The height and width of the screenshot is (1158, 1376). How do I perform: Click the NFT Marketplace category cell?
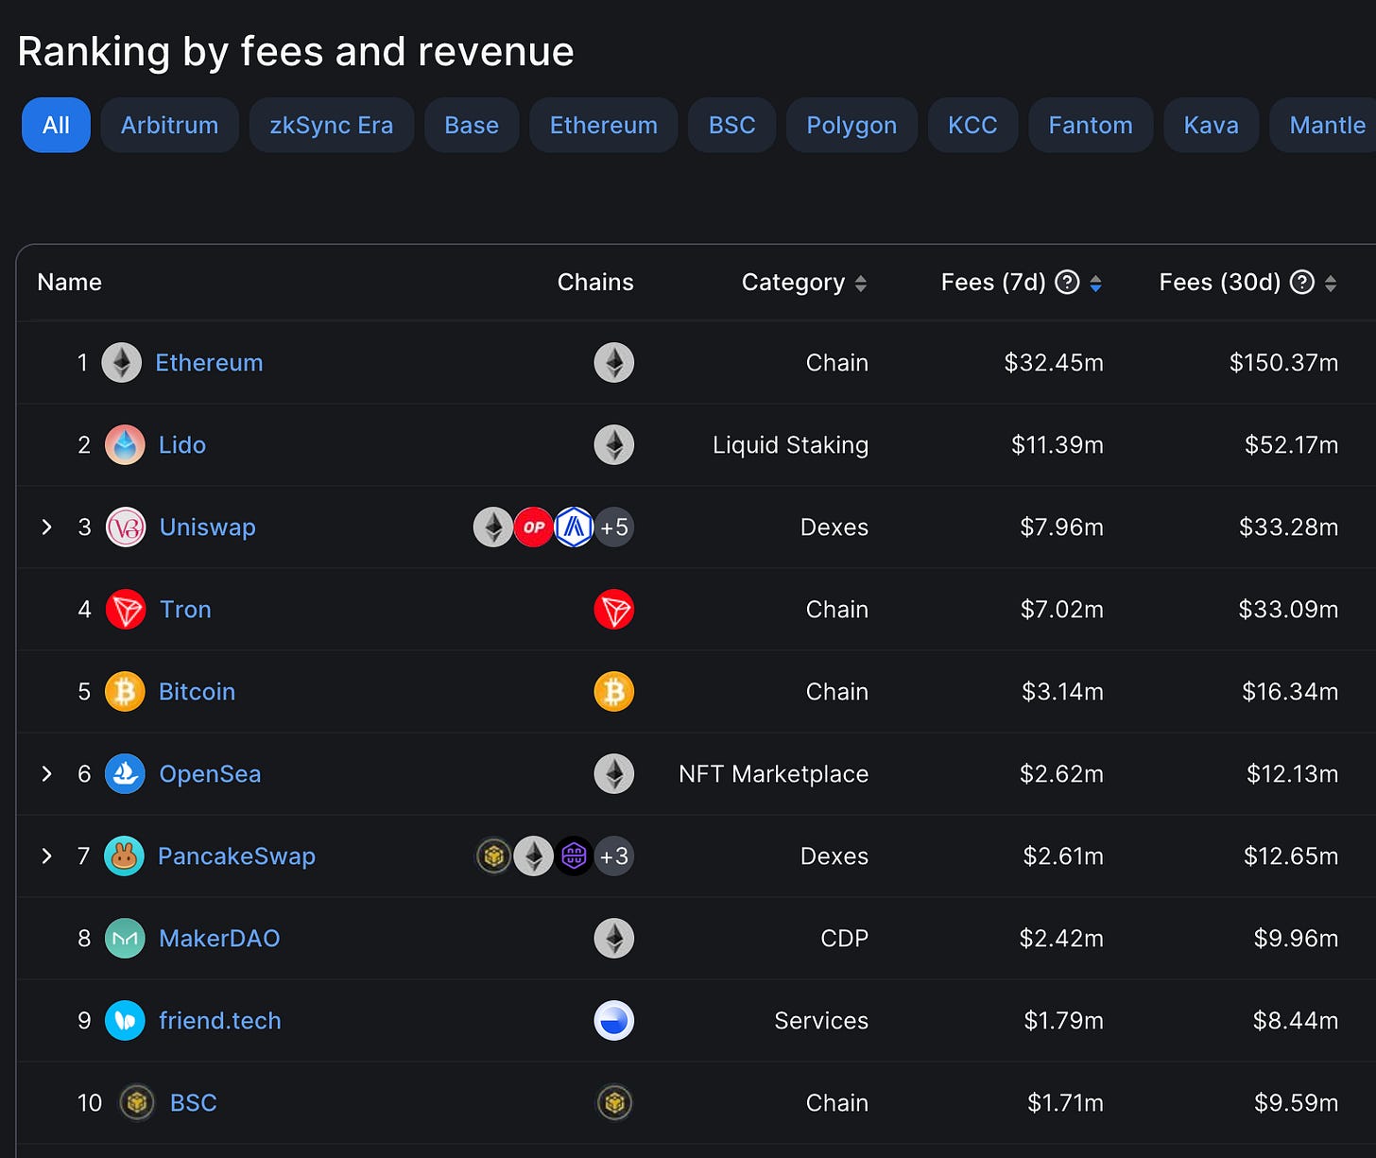773,774
